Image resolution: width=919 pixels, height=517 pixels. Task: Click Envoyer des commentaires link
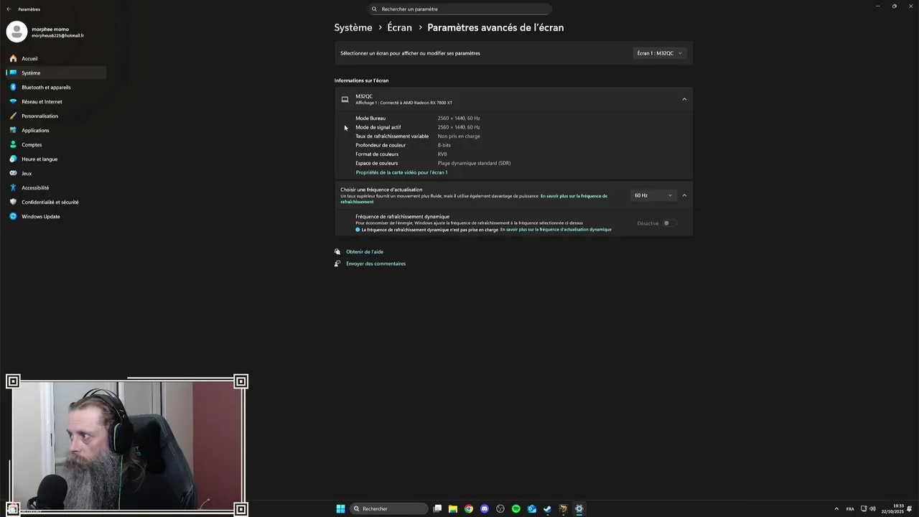point(375,264)
